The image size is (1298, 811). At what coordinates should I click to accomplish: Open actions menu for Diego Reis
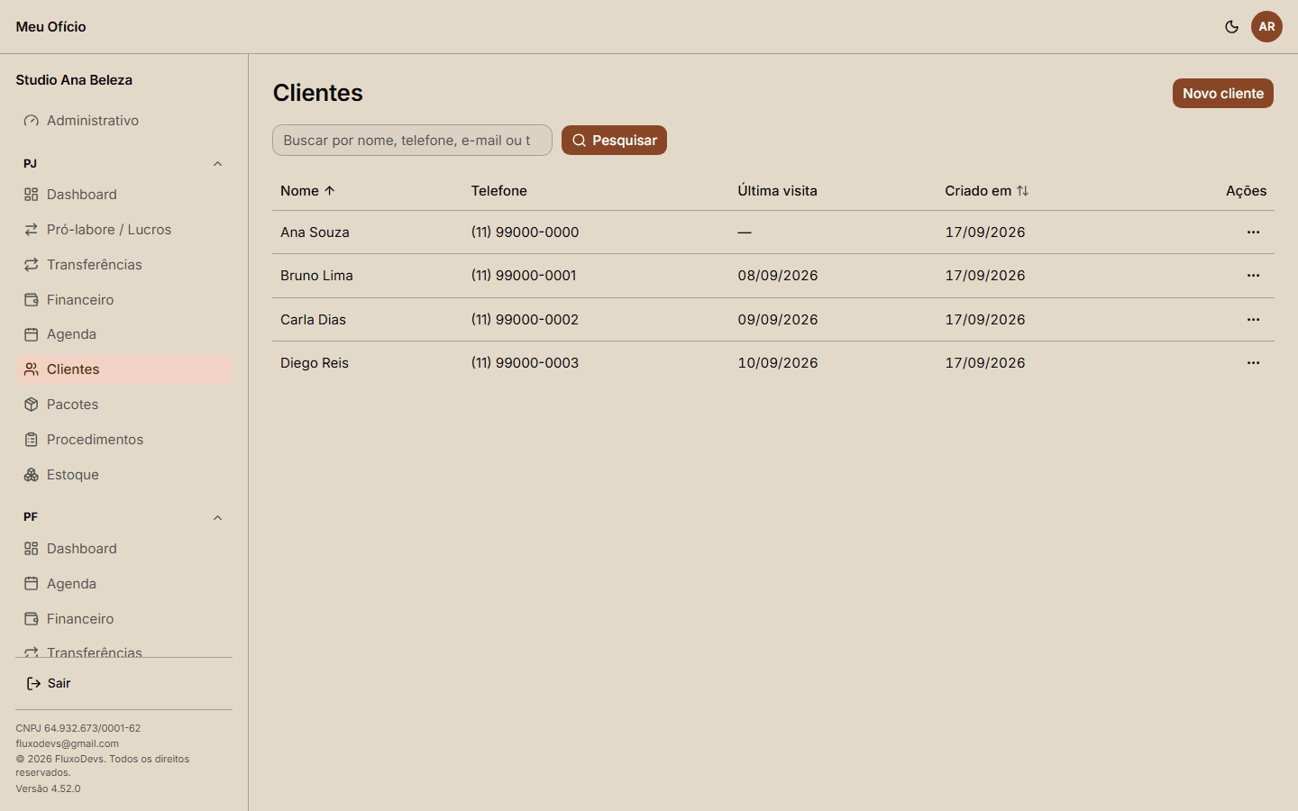coord(1253,363)
